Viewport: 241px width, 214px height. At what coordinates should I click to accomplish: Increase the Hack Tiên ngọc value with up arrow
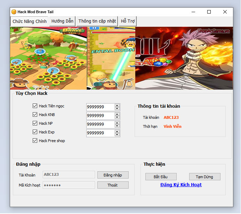pyautogui.click(x=117, y=106)
